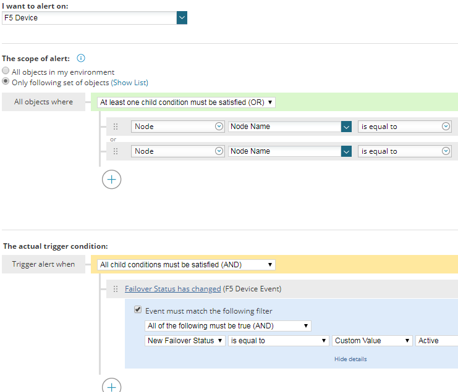Open New Failover Status dropdown

click(185, 341)
